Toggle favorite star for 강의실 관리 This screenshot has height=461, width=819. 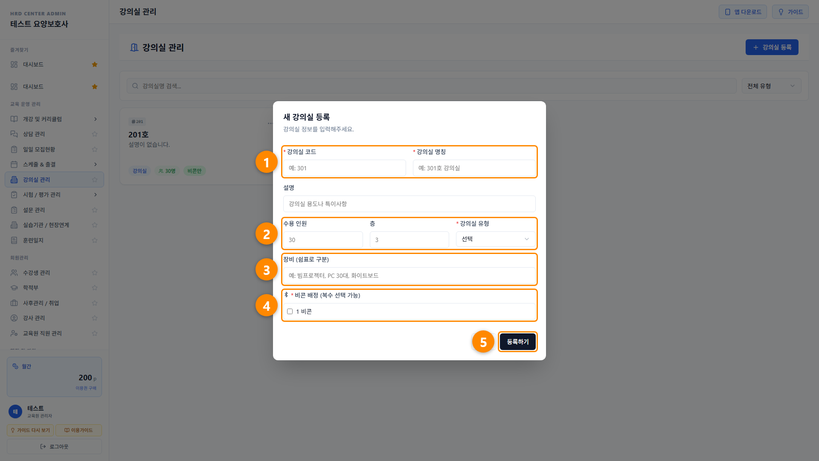[x=95, y=180]
